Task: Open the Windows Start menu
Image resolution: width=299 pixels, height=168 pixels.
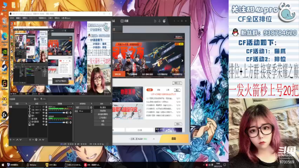Action: [3, 165]
